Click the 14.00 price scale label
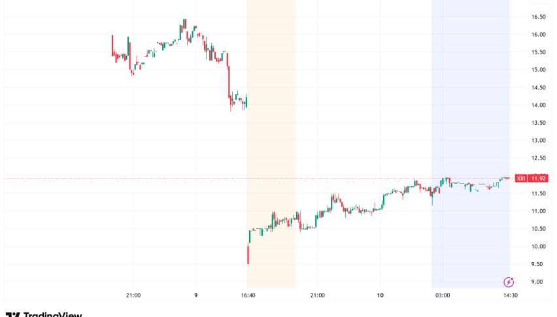This screenshot has height=317, width=557. (539, 105)
